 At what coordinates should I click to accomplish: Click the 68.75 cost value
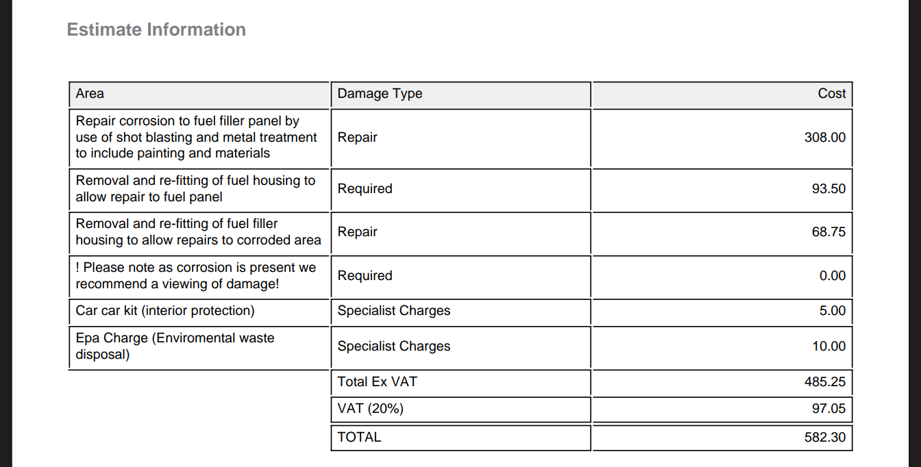(828, 232)
